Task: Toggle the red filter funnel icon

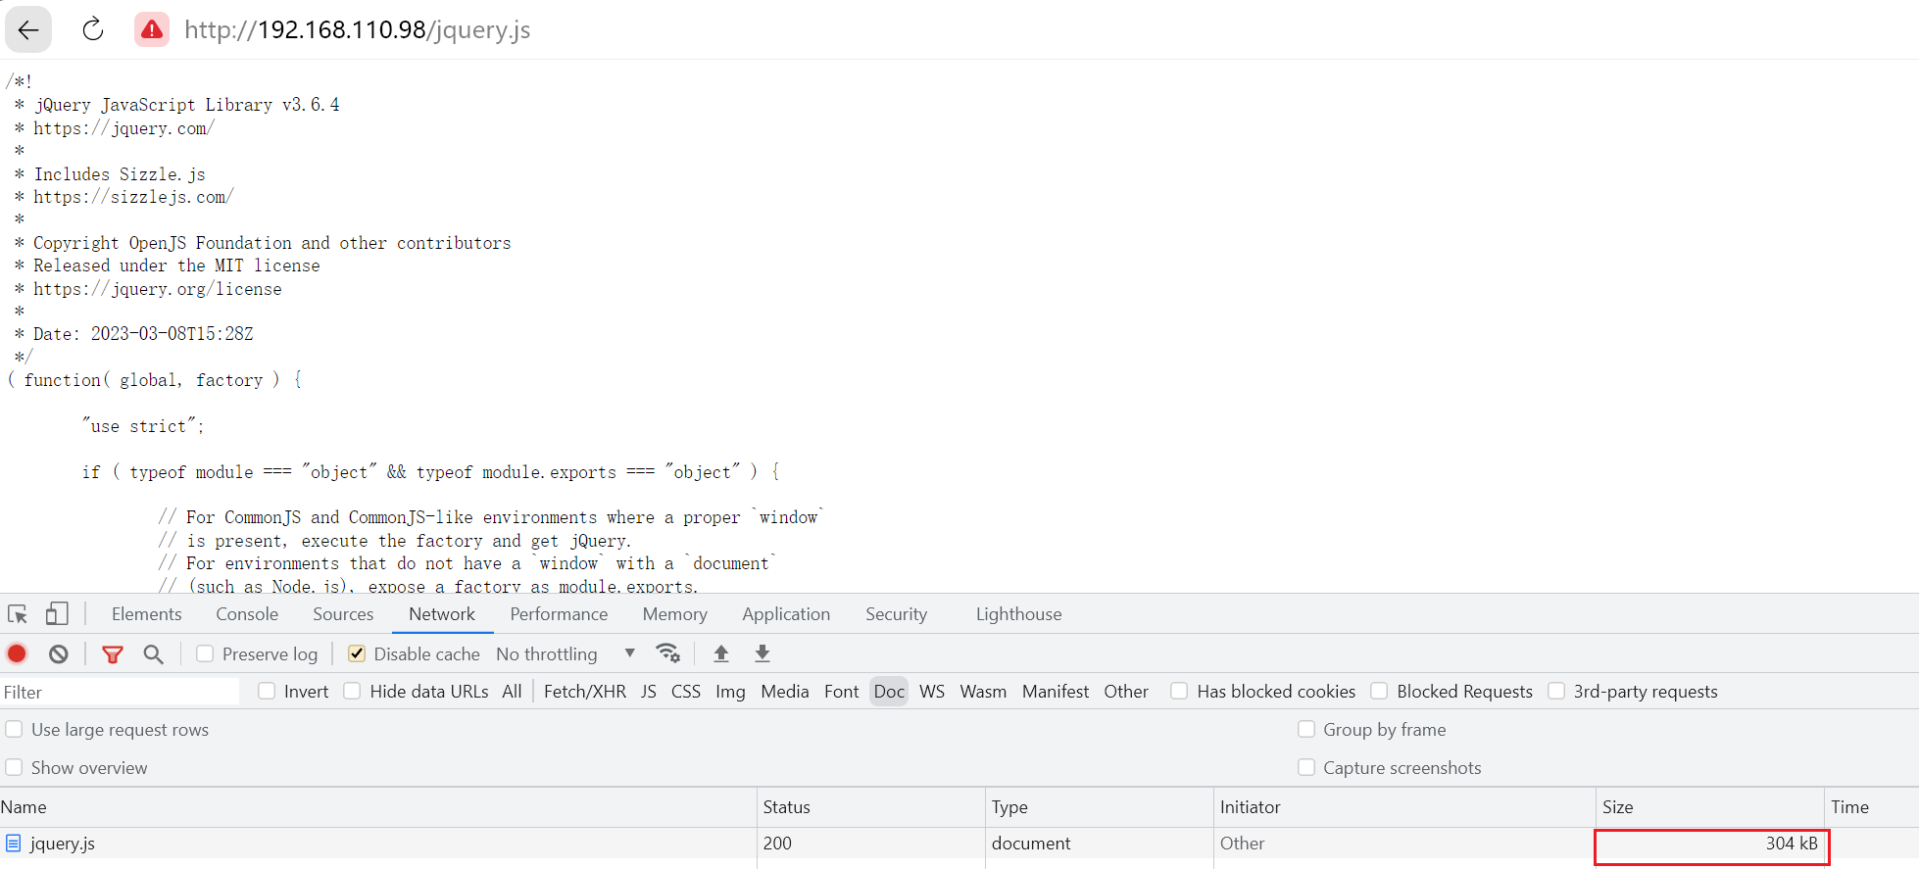Action: (113, 653)
